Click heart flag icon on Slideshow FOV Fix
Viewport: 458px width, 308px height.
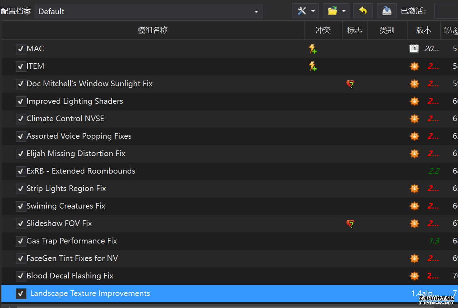tap(351, 224)
